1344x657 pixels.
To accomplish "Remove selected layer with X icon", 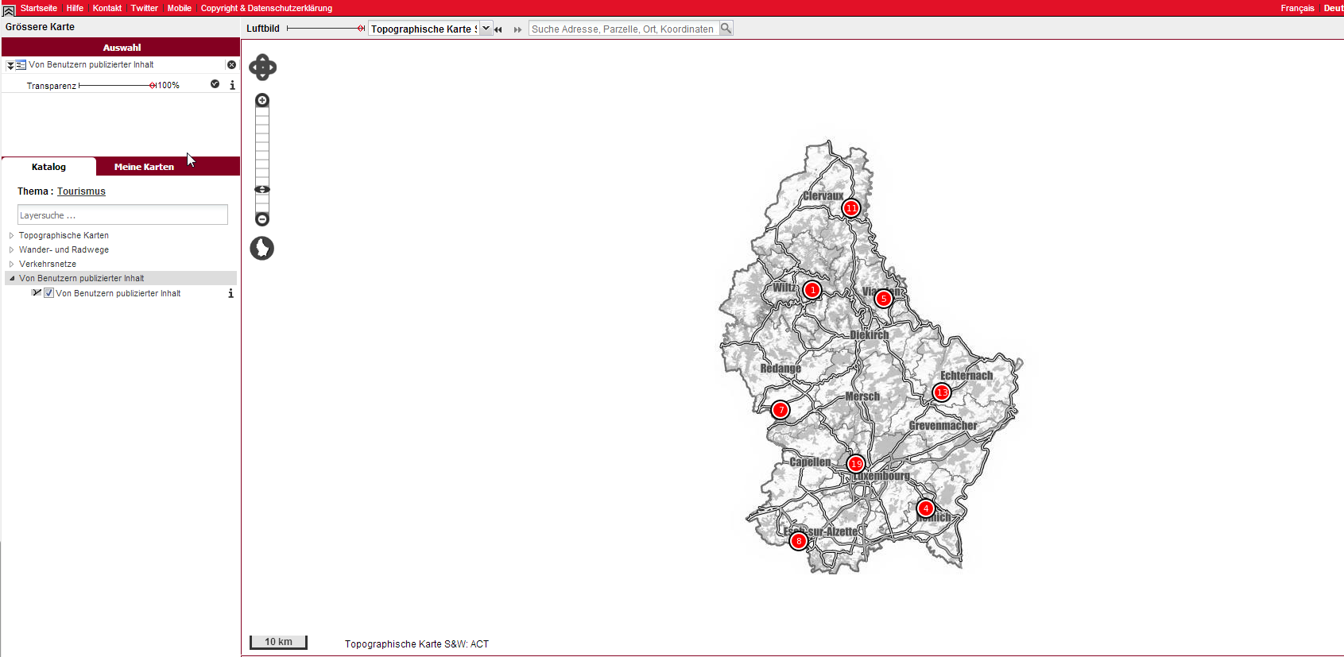I will tap(231, 65).
